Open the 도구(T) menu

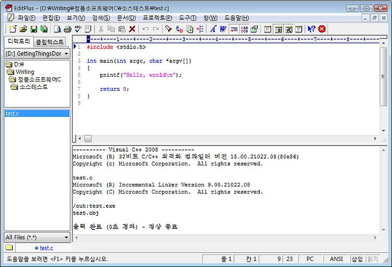tap(187, 18)
